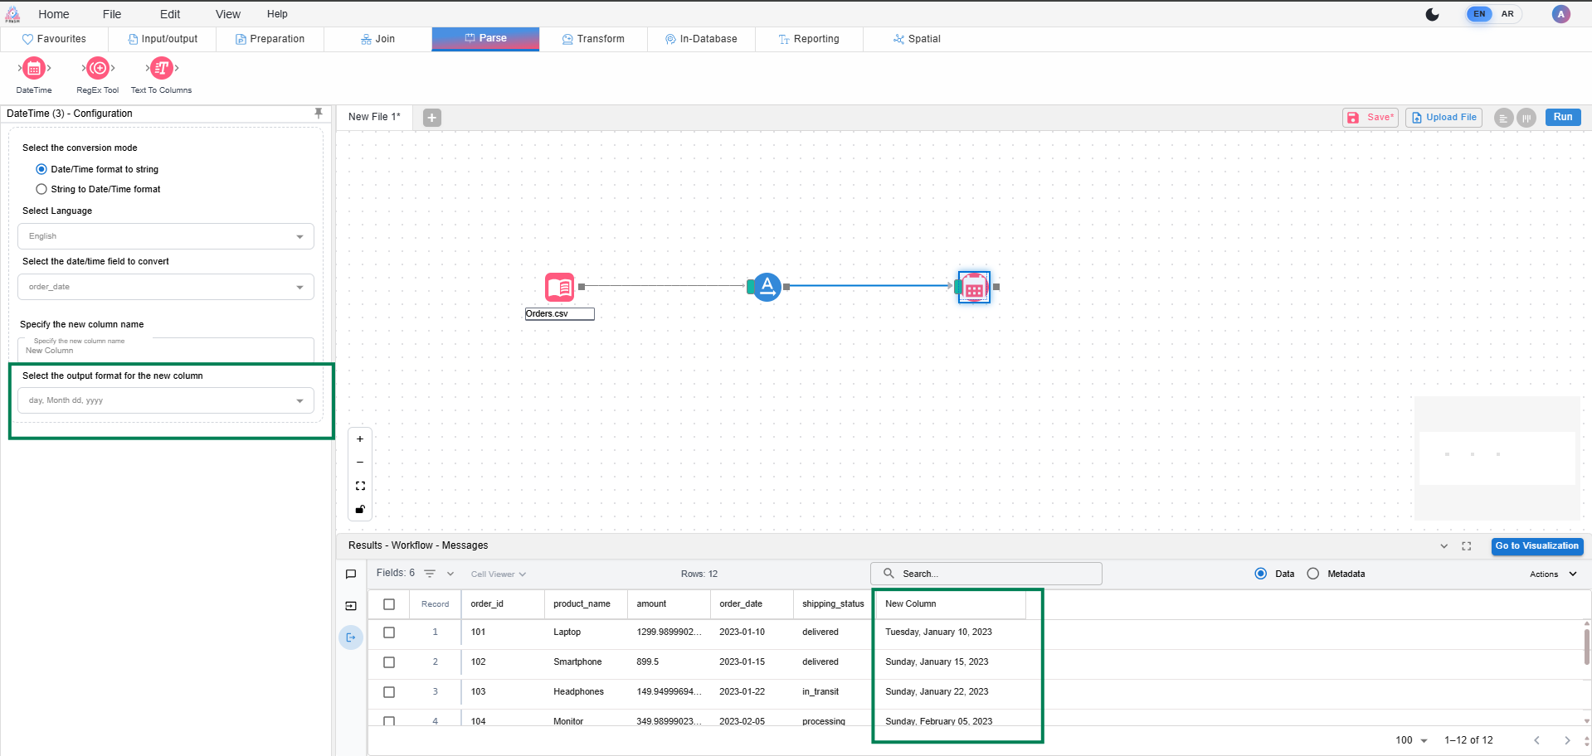1592x756 pixels.
Task: Open the output format dropdown
Action: click(166, 400)
